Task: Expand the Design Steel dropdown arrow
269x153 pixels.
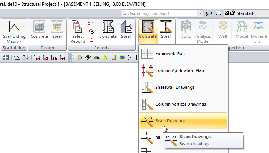Action: 57,41
